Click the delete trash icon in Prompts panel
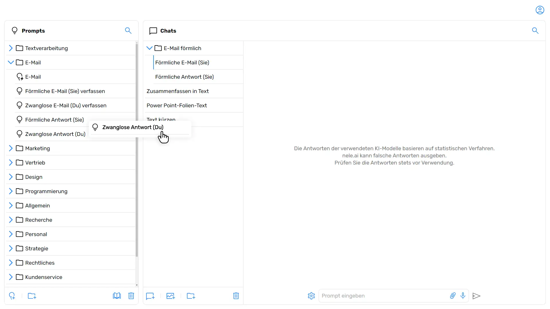The width and height of the screenshot is (550, 309). (131, 296)
